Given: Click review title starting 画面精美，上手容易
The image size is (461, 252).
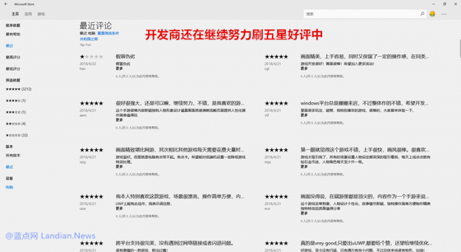Looking at the screenshot, I should [x=365, y=57].
